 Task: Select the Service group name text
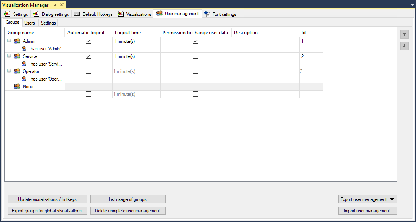[x=30, y=56]
